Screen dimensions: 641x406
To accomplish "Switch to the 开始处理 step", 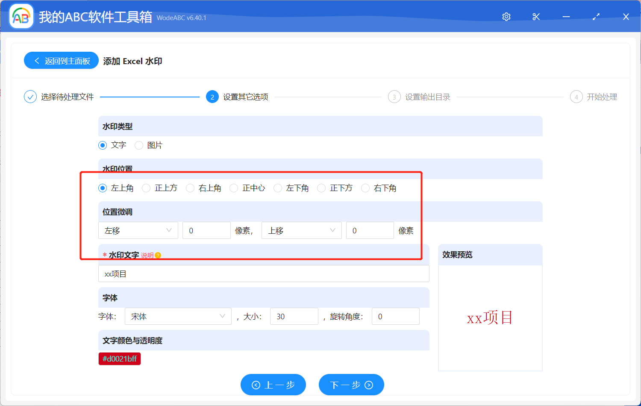I will tap(603, 97).
